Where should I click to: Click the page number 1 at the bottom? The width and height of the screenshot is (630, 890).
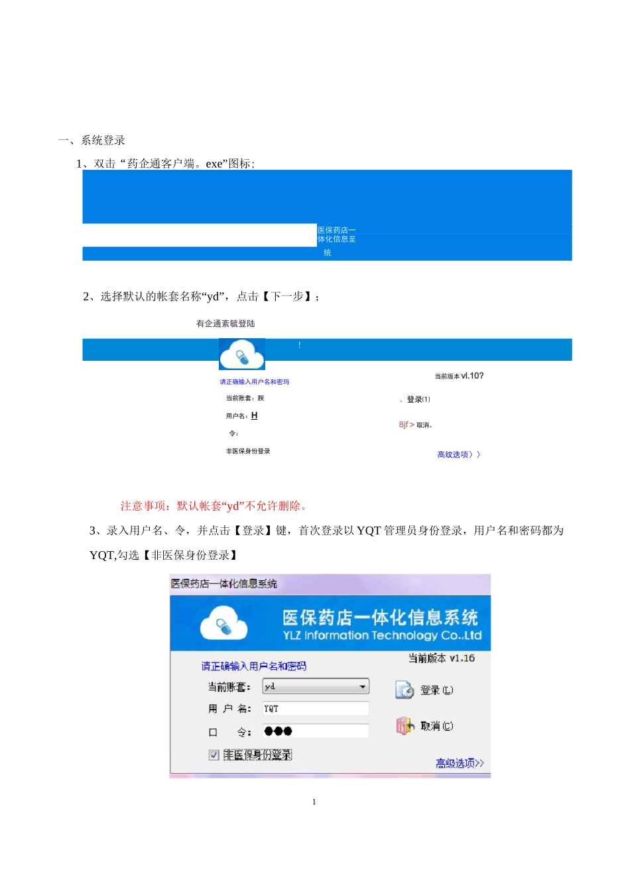pos(314,802)
